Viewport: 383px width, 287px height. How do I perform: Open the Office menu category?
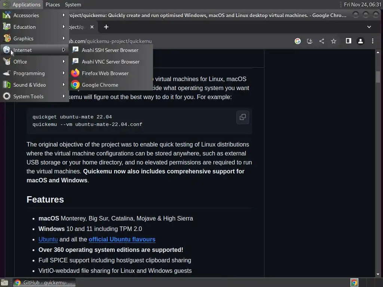[34, 62]
